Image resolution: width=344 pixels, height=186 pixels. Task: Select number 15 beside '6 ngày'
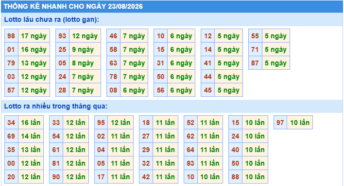[x=161, y=49]
